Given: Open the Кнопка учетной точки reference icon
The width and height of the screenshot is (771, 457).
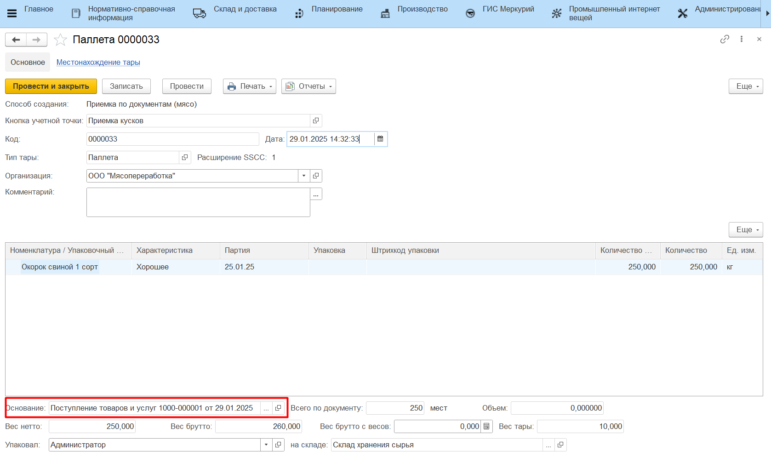Looking at the screenshot, I should 316,120.
